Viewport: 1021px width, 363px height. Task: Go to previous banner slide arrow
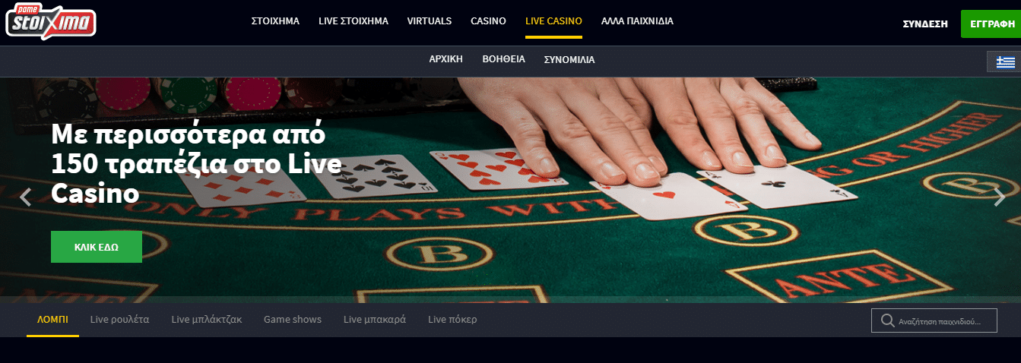tap(26, 197)
